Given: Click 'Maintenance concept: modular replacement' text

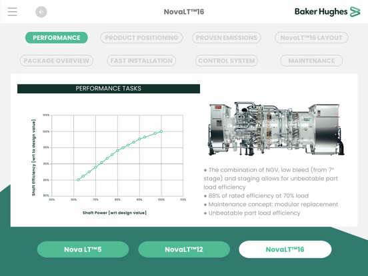Looking at the screenshot, I should coord(271,205).
